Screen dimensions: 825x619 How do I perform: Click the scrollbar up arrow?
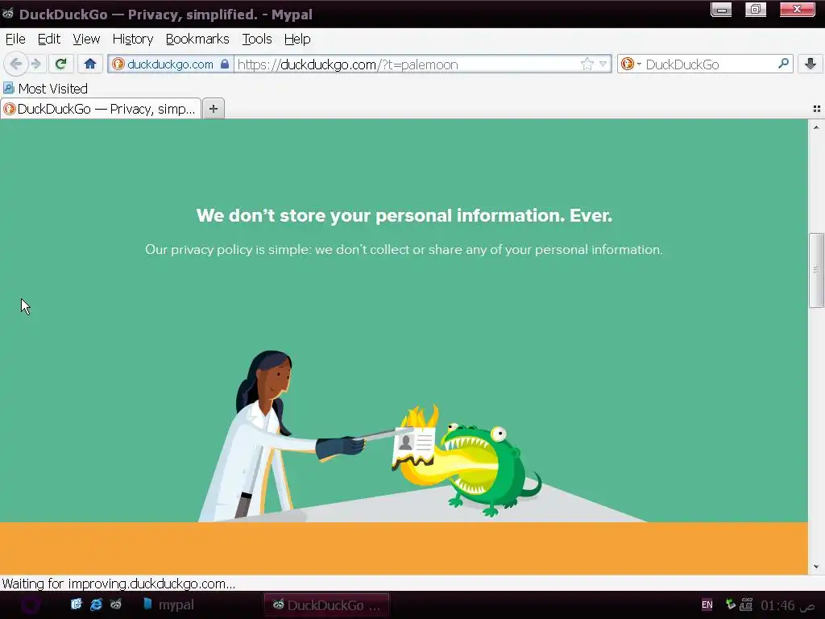pos(816,127)
